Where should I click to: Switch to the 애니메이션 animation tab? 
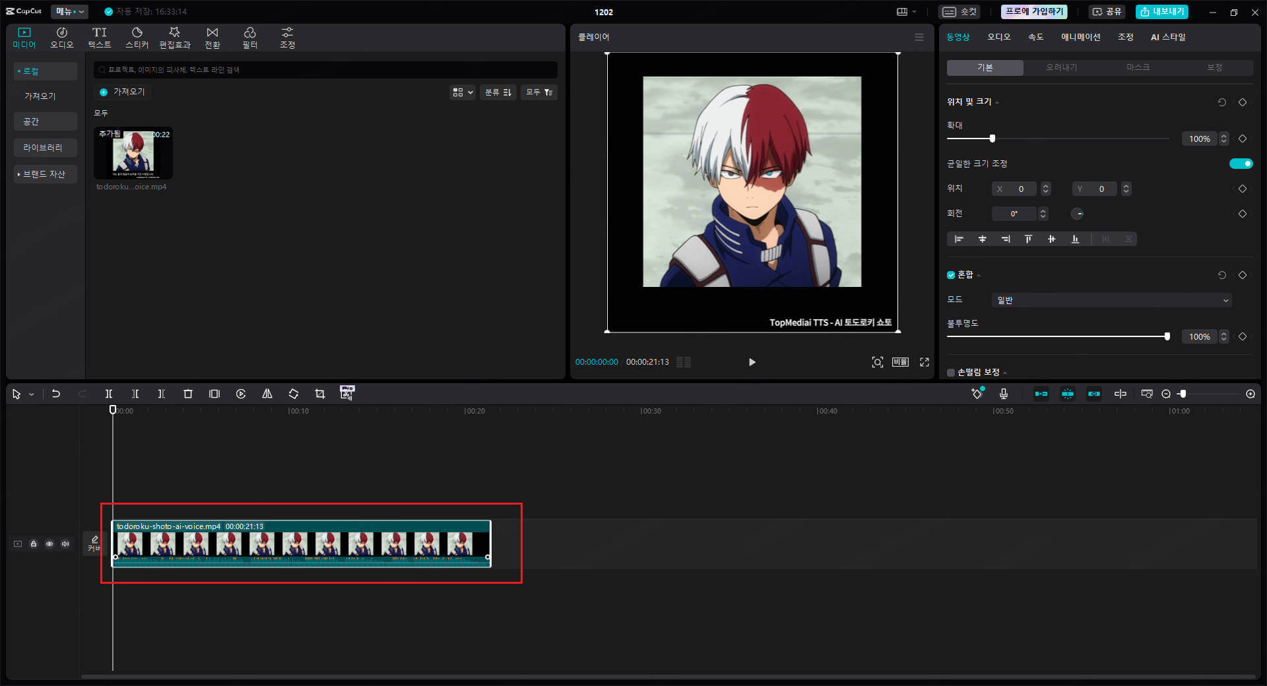pyautogui.click(x=1080, y=37)
